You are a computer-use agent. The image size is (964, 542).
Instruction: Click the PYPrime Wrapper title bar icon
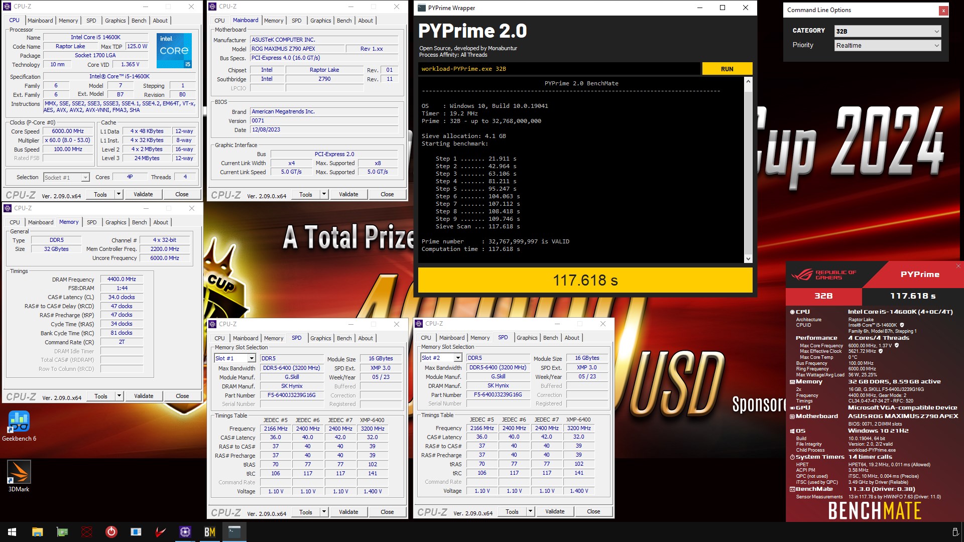[422, 8]
